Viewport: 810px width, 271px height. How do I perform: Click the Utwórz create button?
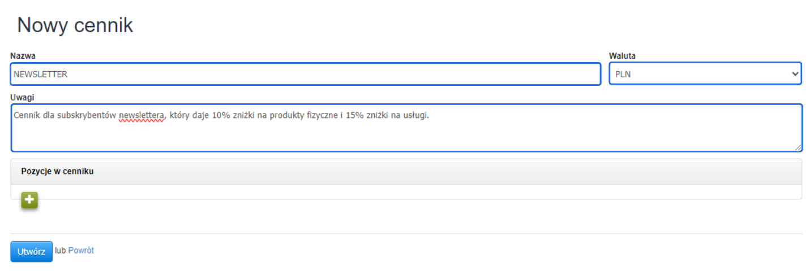coord(31,251)
